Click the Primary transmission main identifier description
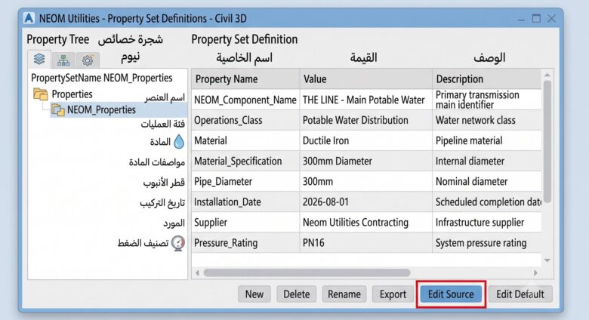This screenshot has width=589, height=320. 477,100
